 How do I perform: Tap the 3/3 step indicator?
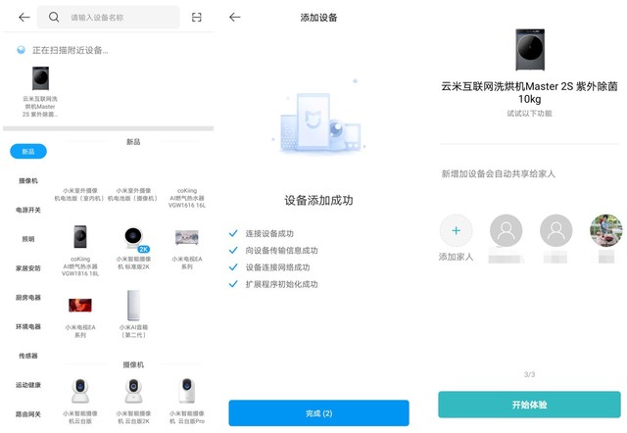(x=529, y=374)
